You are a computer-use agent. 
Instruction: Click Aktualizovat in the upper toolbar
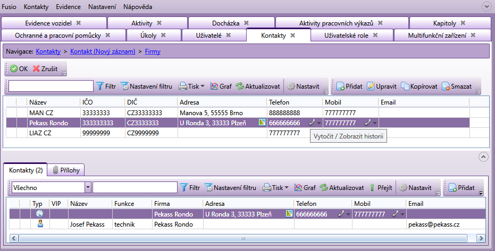coord(257,86)
